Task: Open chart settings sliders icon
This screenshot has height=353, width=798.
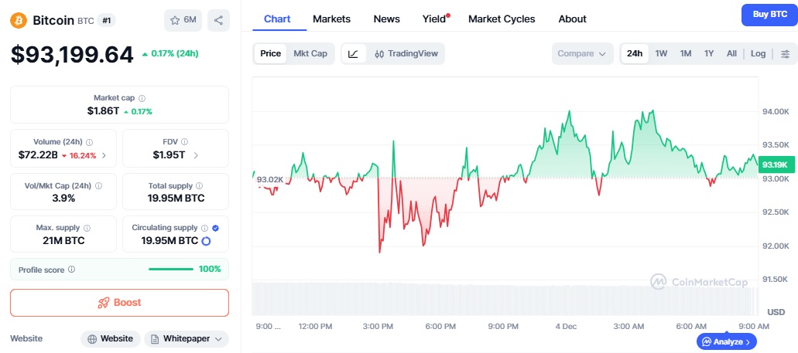Action: [785, 54]
